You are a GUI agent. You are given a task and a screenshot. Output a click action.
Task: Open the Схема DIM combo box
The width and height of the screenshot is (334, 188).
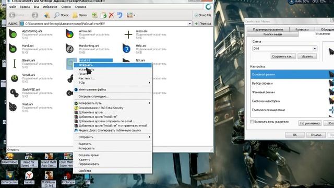[x=284, y=49]
